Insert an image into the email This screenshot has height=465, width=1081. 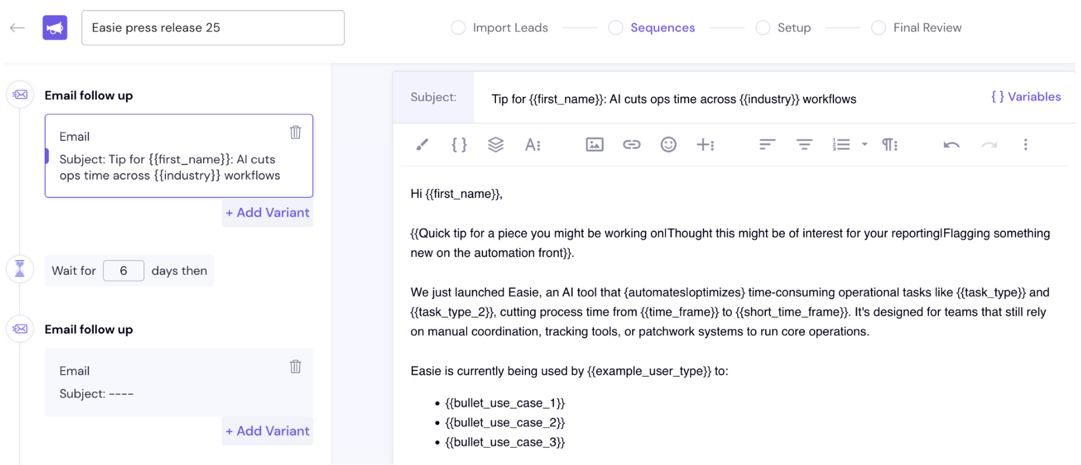tap(594, 144)
